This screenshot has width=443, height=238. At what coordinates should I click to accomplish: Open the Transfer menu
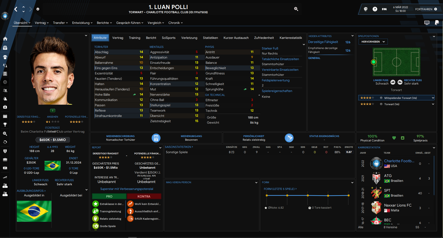click(x=60, y=23)
